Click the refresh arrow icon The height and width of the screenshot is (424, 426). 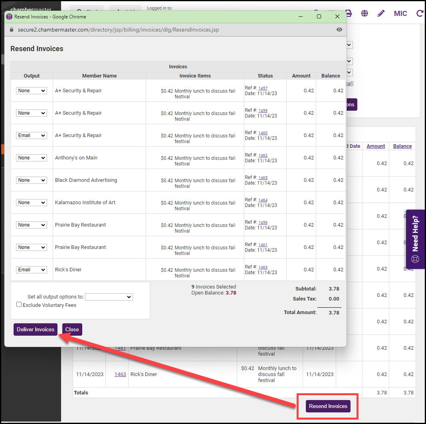click(420, 13)
